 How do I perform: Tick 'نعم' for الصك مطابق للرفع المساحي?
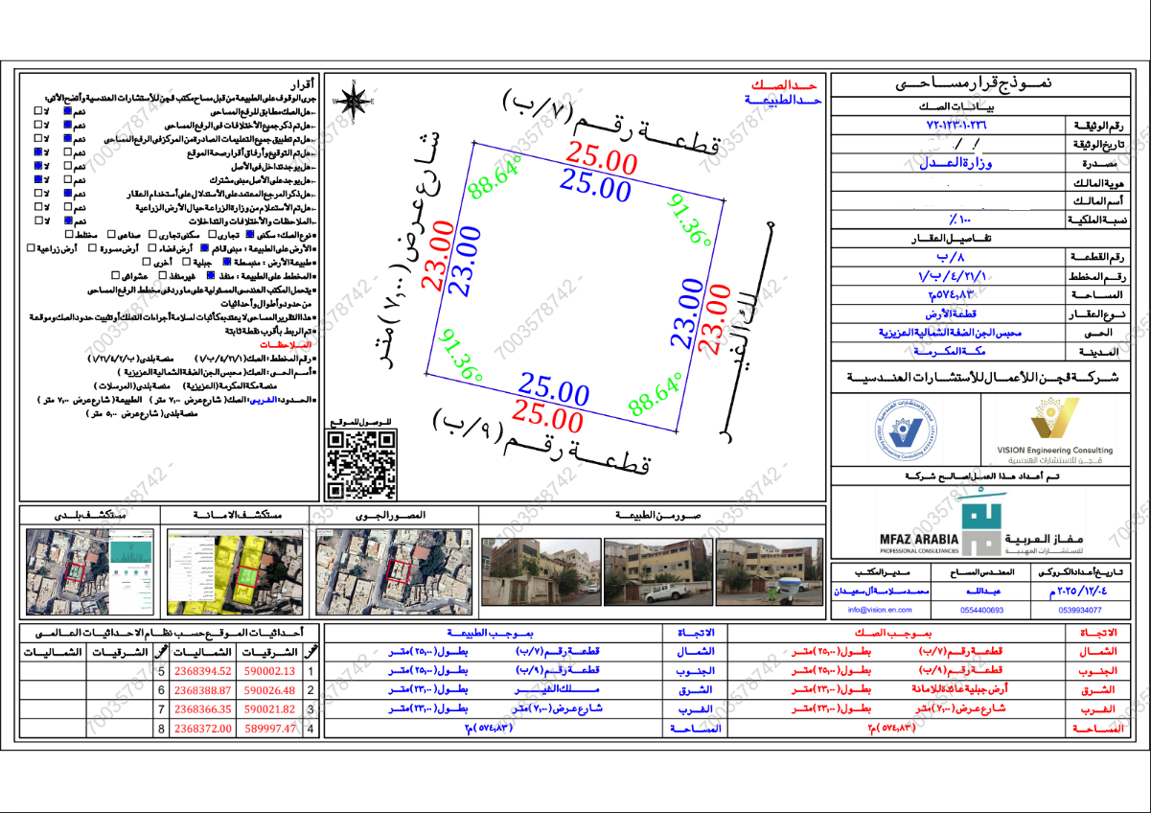click(x=68, y=111)
